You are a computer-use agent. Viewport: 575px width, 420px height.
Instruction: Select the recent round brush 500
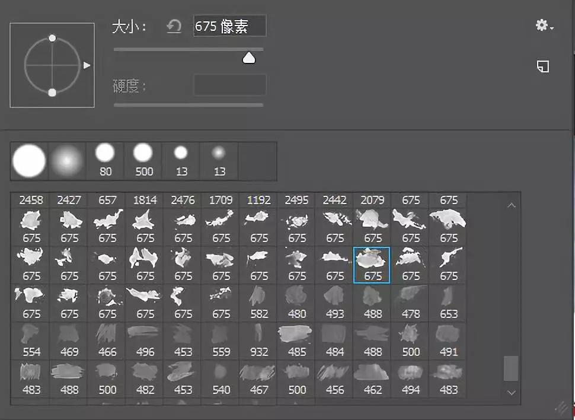[x=143, y=161]
